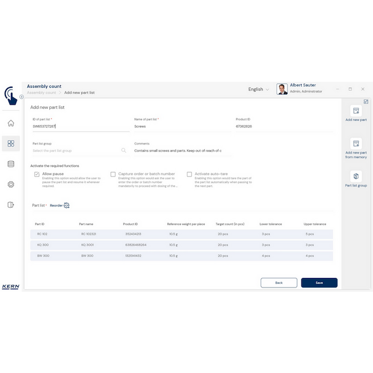Focus the Product ID input field
This screenshot has width=373, height=373.
(284, 126)
